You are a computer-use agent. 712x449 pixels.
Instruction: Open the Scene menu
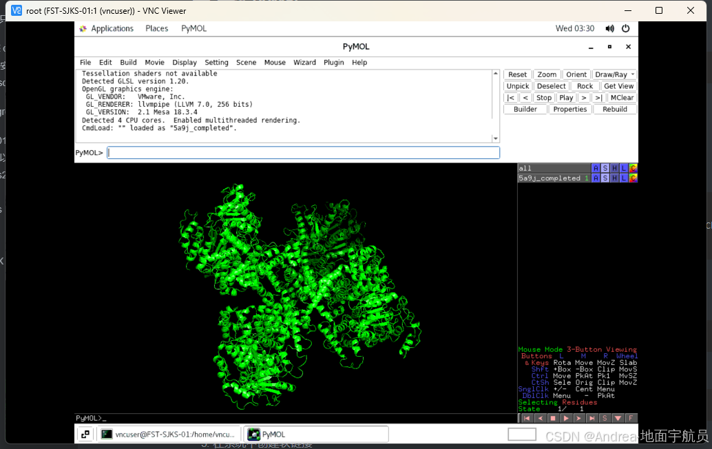(x=246, y=63)
